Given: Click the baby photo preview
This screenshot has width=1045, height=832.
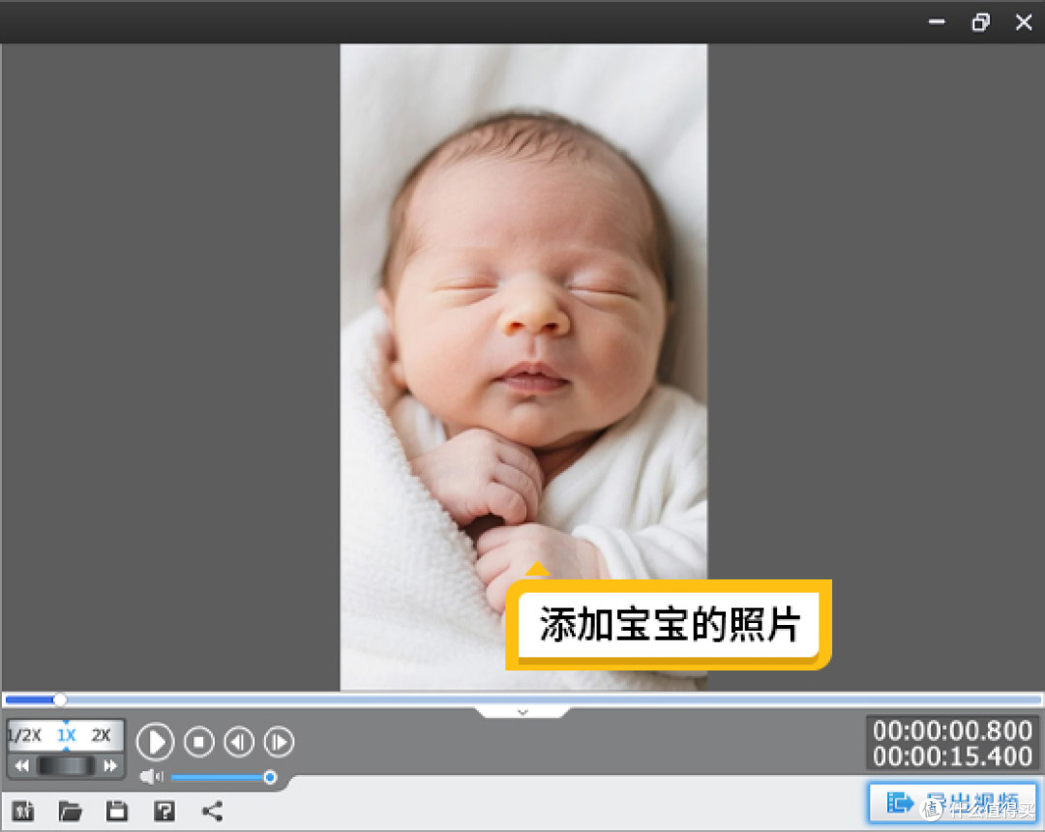Looking at the screenshot, I should [x=523, y=367].
